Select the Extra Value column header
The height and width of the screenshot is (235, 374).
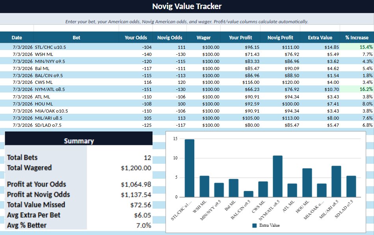pos(320,37)
